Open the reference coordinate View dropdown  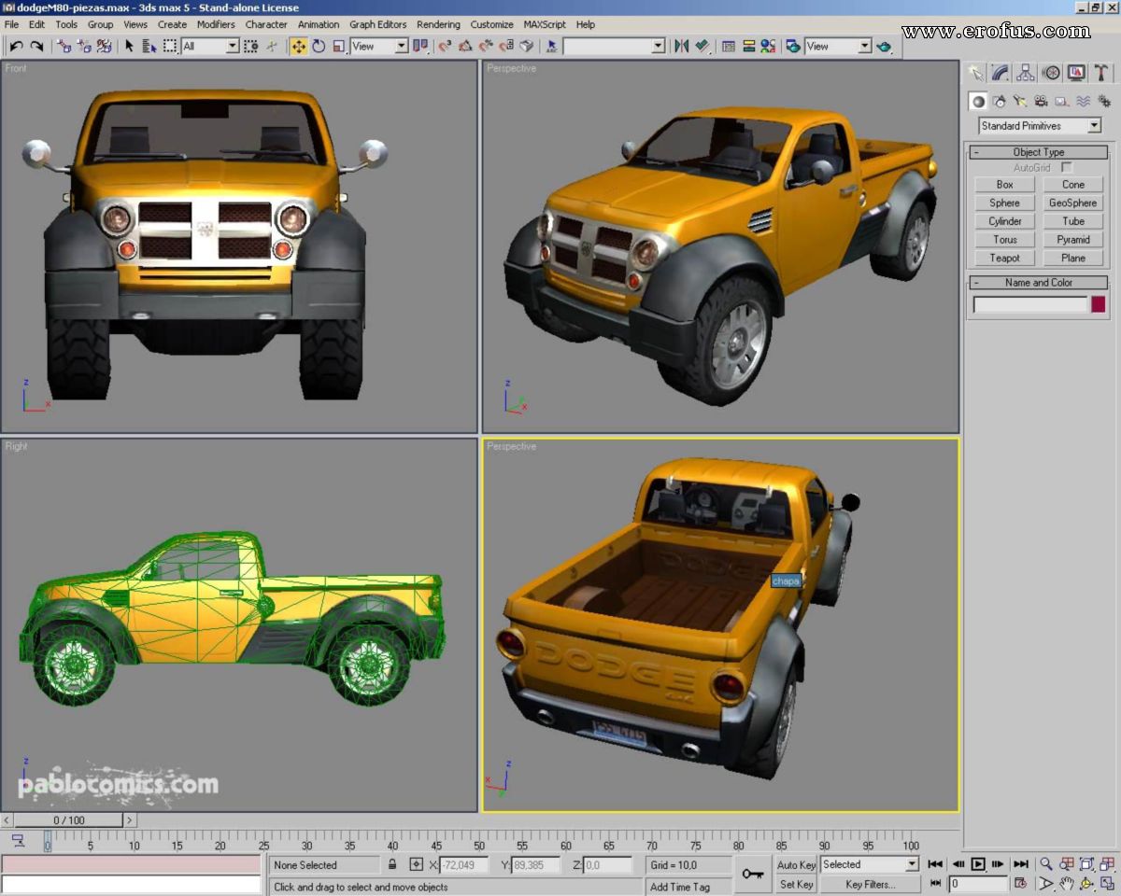(380, 46)
